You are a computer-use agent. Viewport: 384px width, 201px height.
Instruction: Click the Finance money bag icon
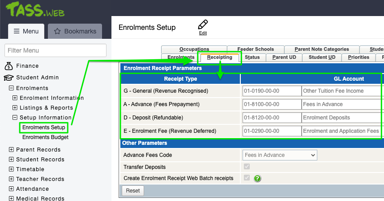pos(9,66)
